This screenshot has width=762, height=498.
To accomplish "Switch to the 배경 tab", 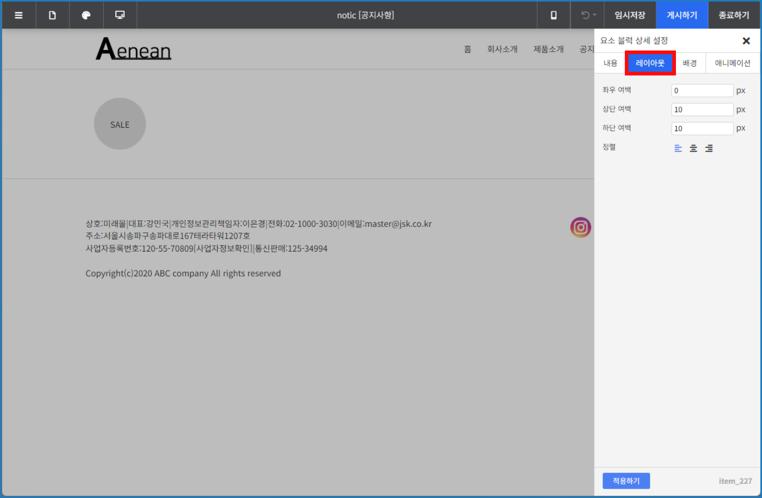I will click(x=690, y=63).
